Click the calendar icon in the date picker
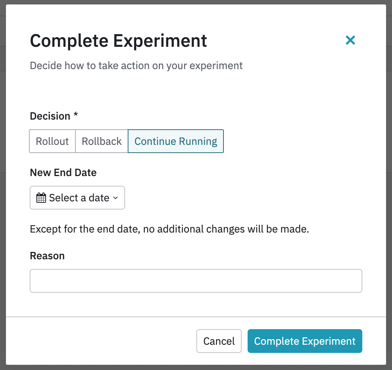 coord(41,198)
